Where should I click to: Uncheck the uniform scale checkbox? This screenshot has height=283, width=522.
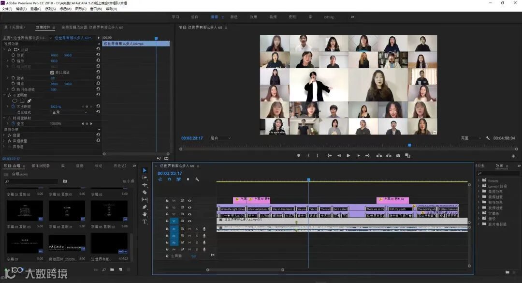point(52,73)
